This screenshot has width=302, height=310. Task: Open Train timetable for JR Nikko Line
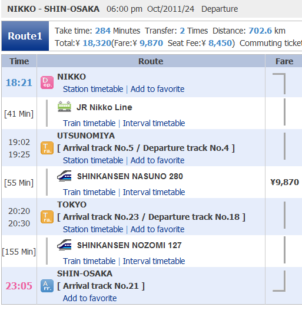[89, 123]
